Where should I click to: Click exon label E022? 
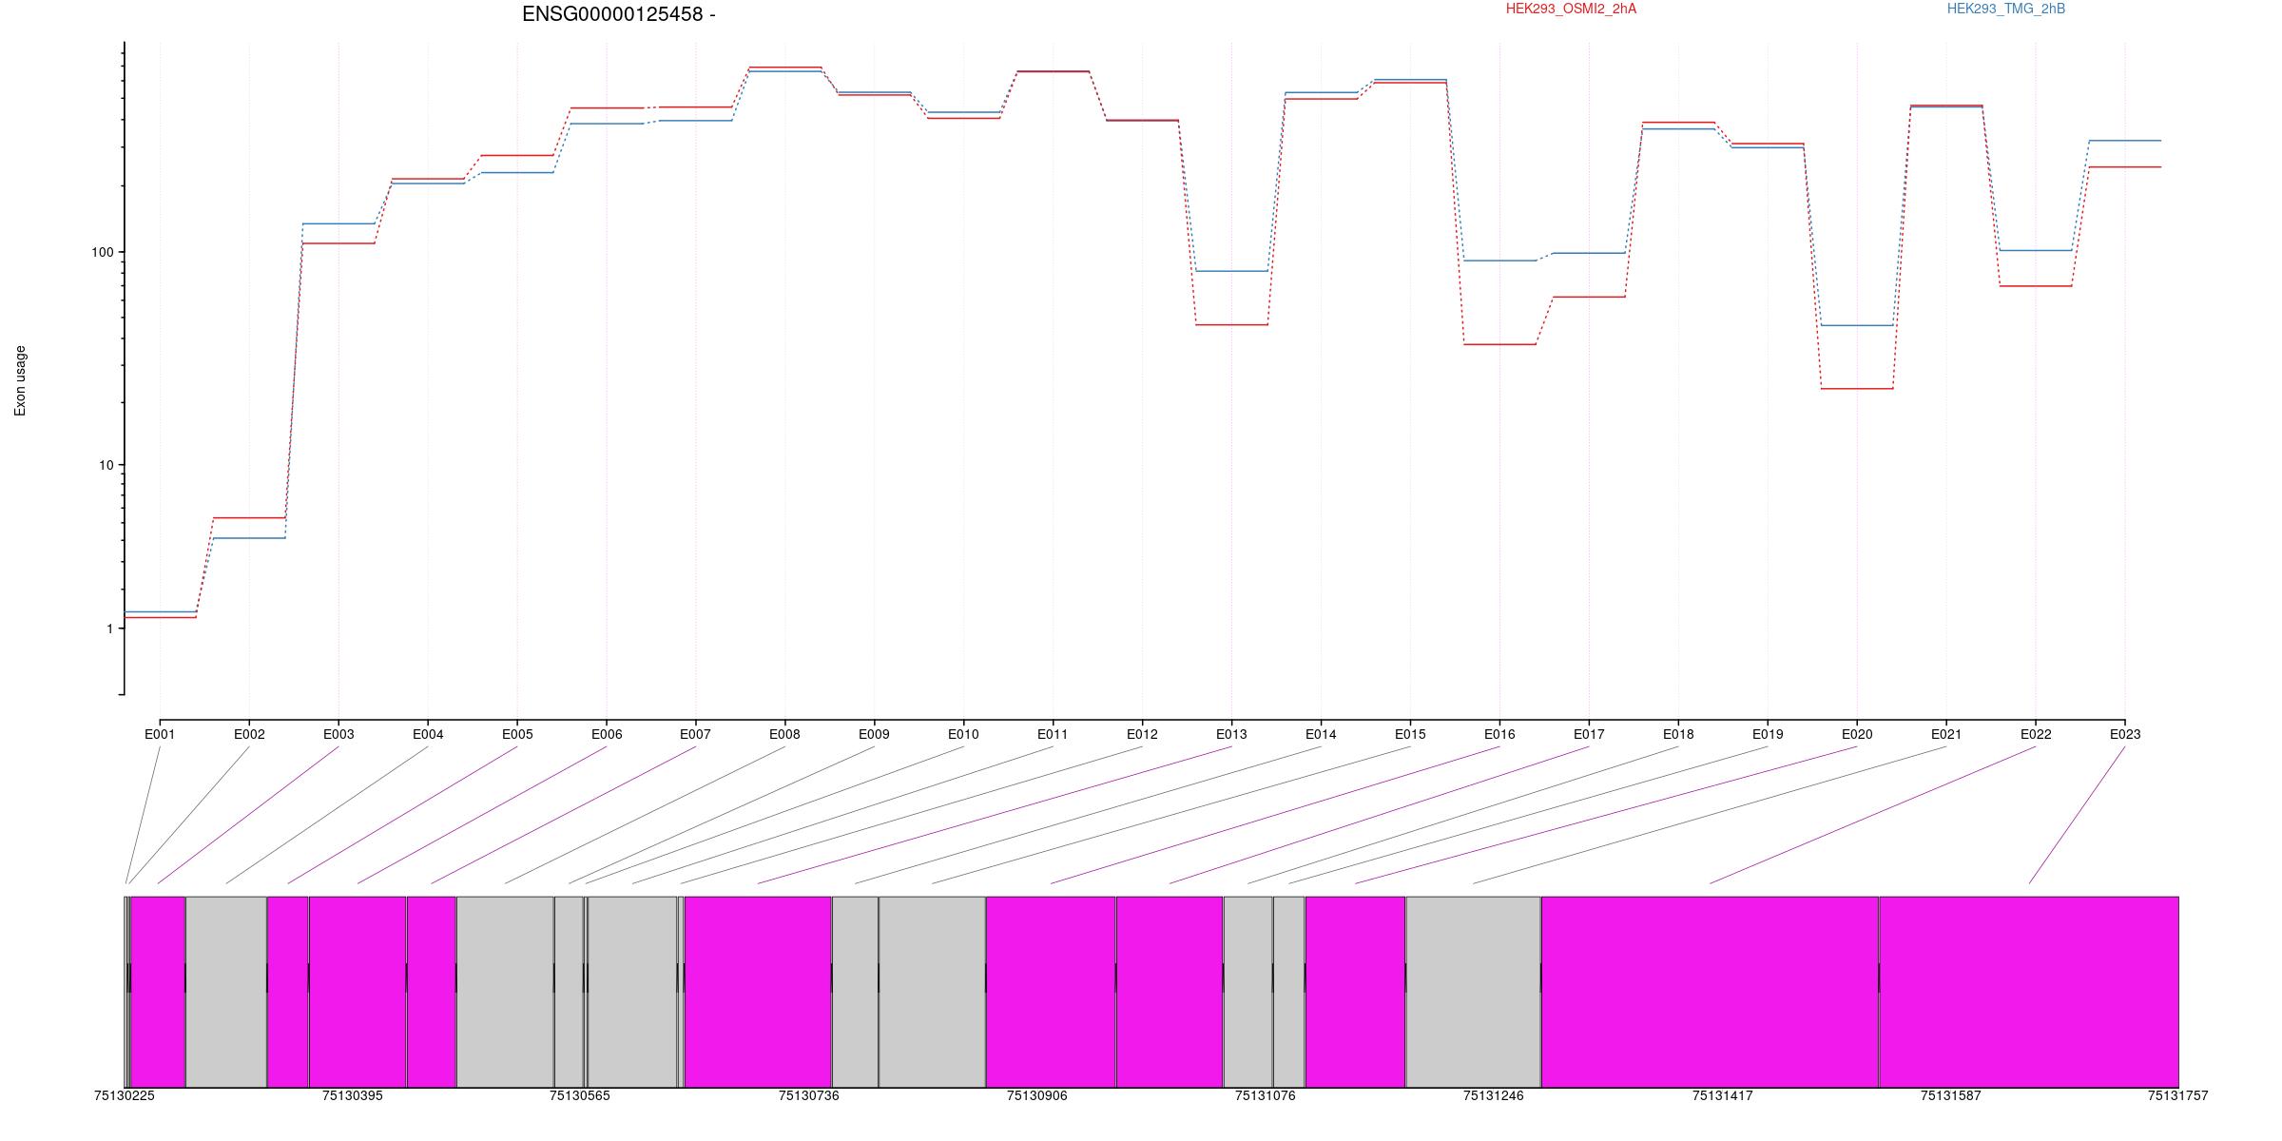pos(2036,734)
